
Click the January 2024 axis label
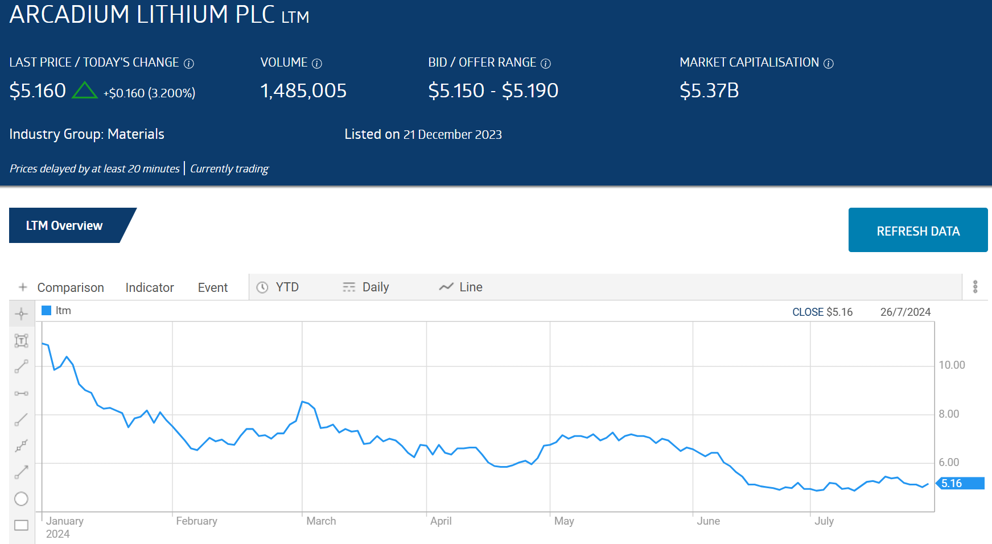(64, 527)
